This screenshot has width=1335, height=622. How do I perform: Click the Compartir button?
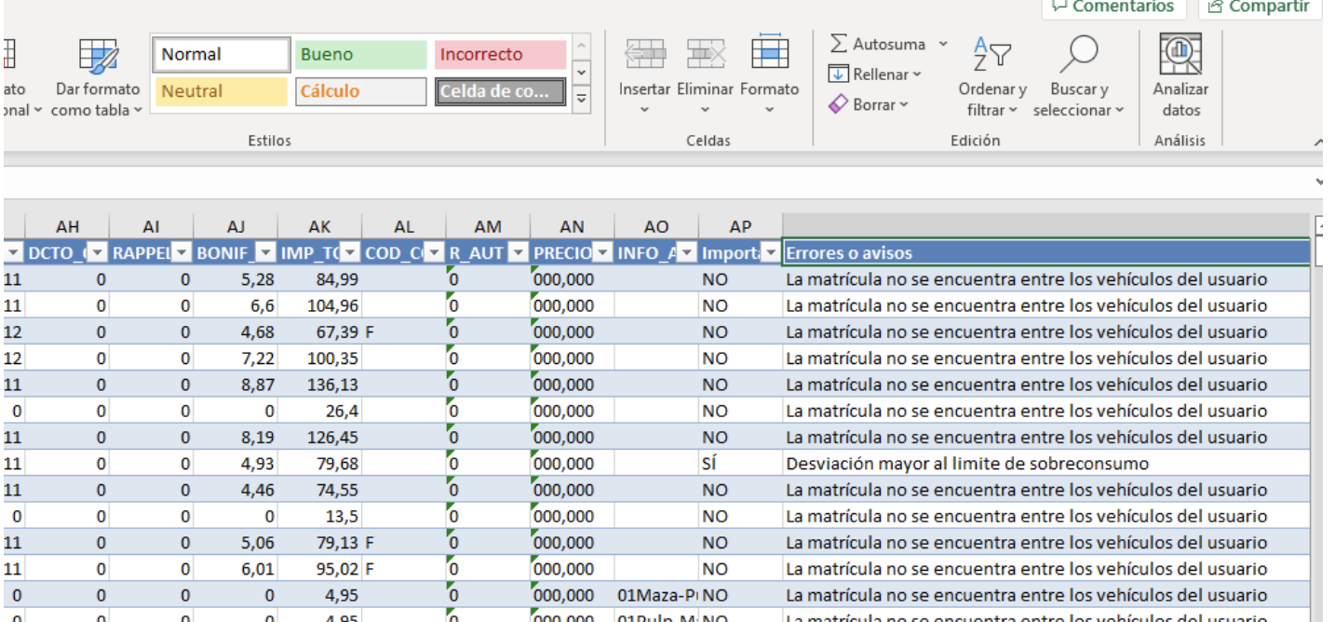click(x=1259, y=7)
